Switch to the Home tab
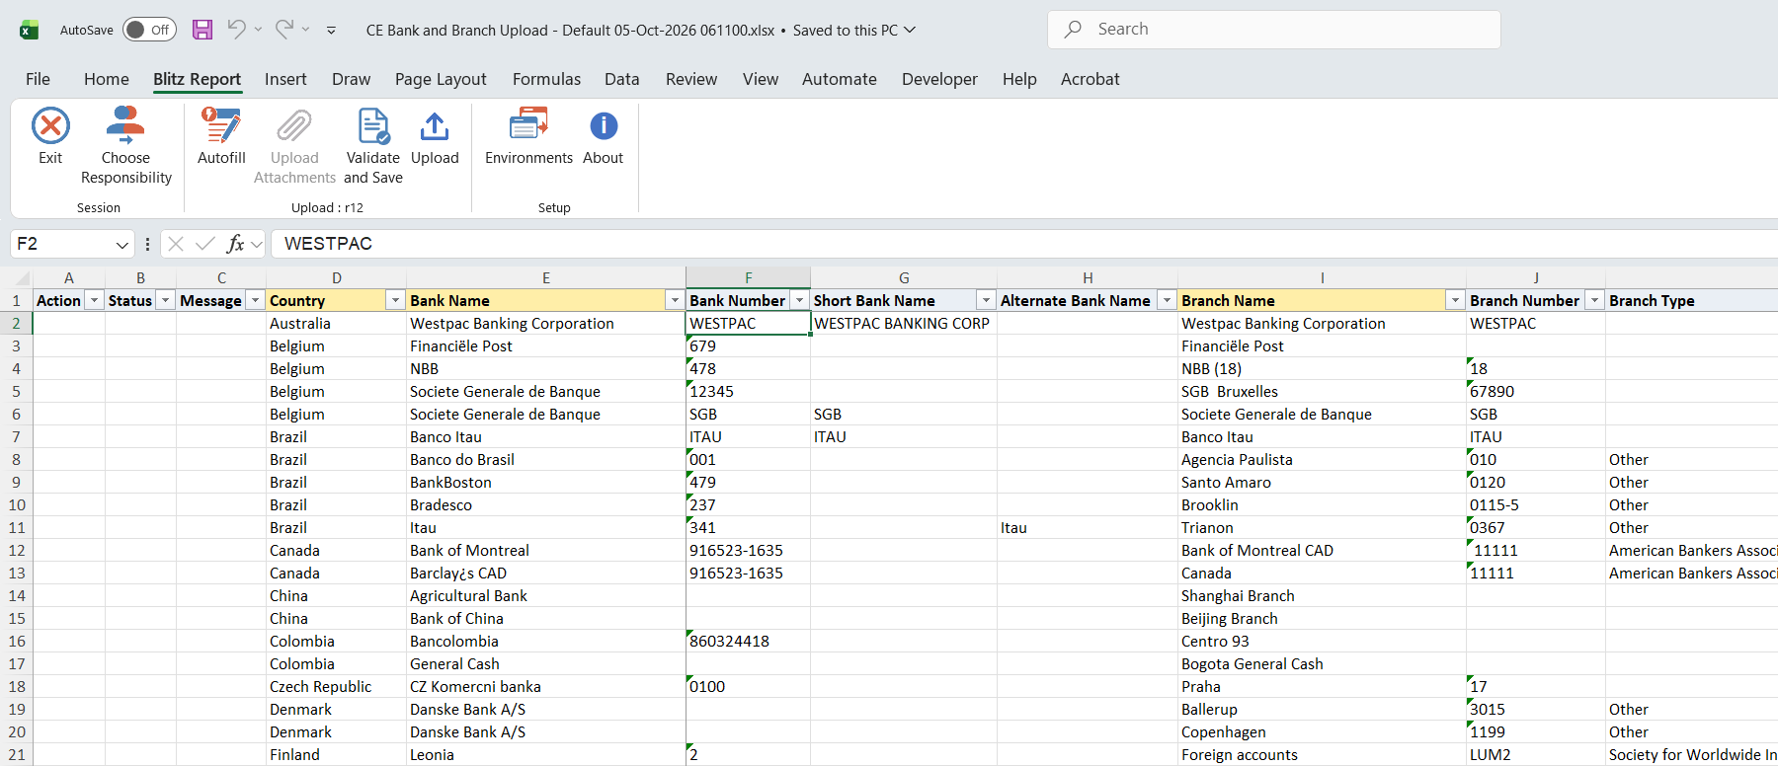1778x766 pixels. pos(107,79)
